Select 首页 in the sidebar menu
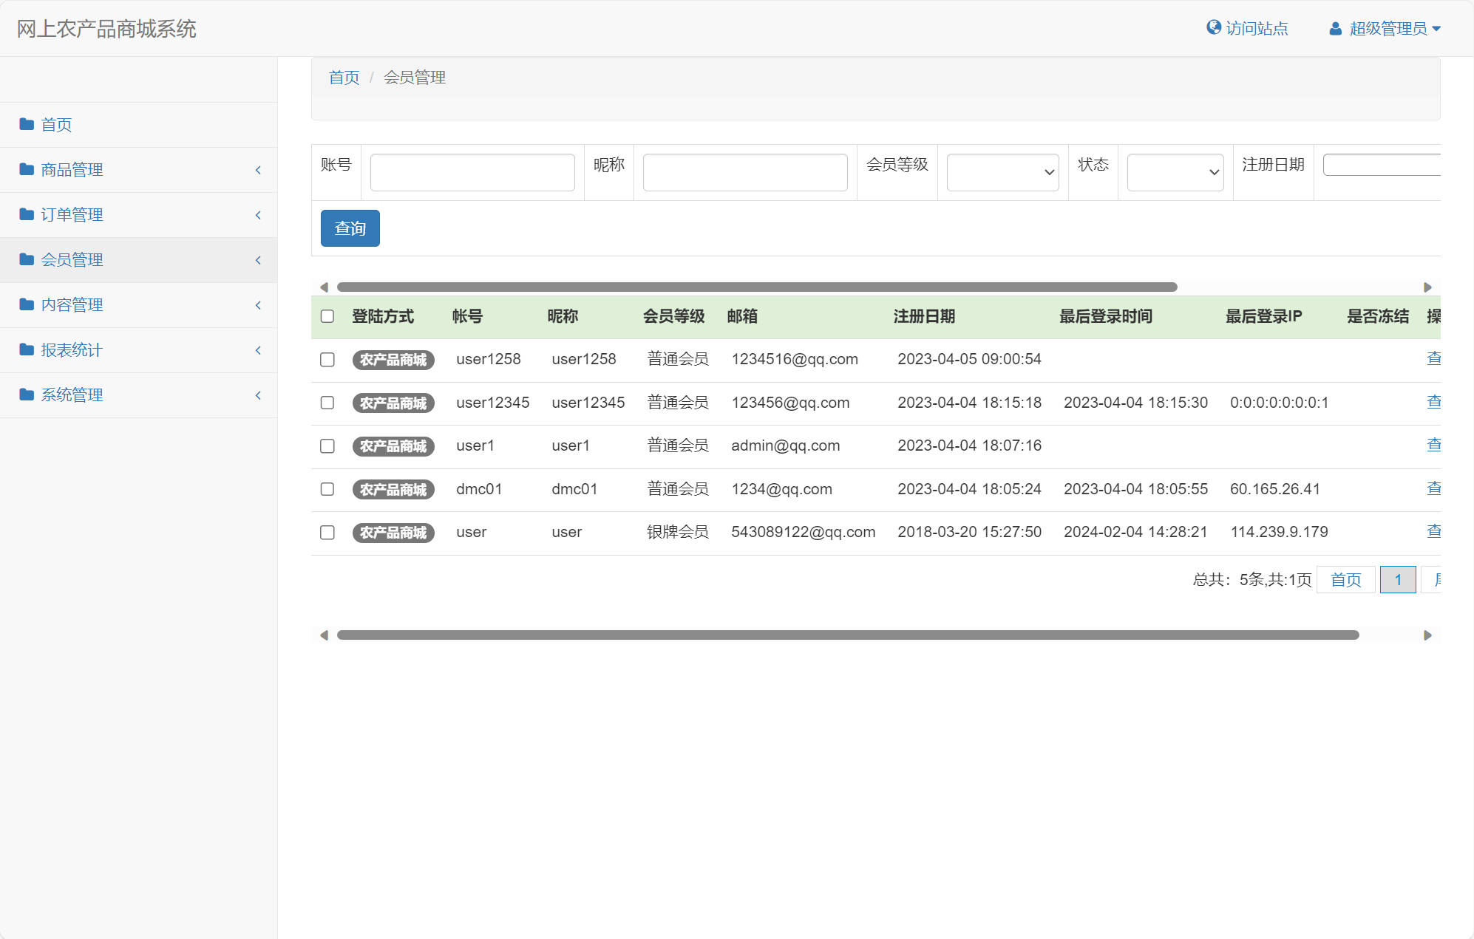Image resolution: width=1474 pixels, height=939 pixels. pyautogui.click(x=57, y=124)
